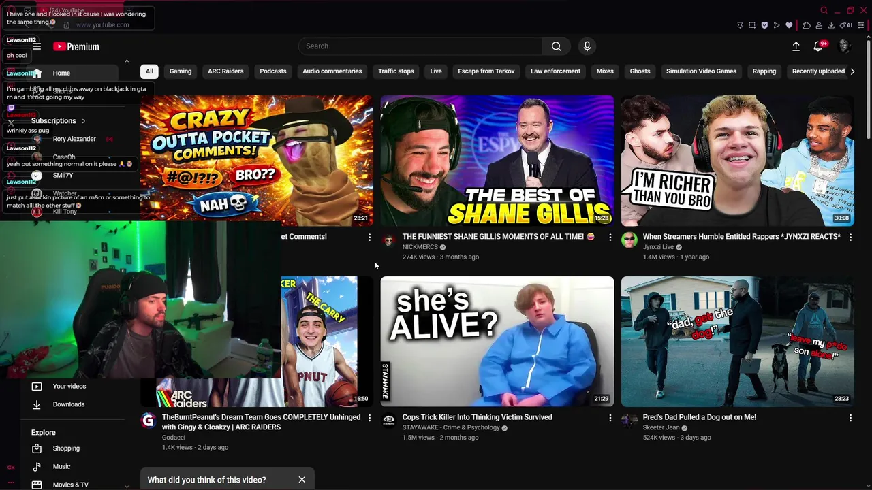Open options menu for Pred's Dad video
This screenshot has height=490, width=872.
click(850, 418)
